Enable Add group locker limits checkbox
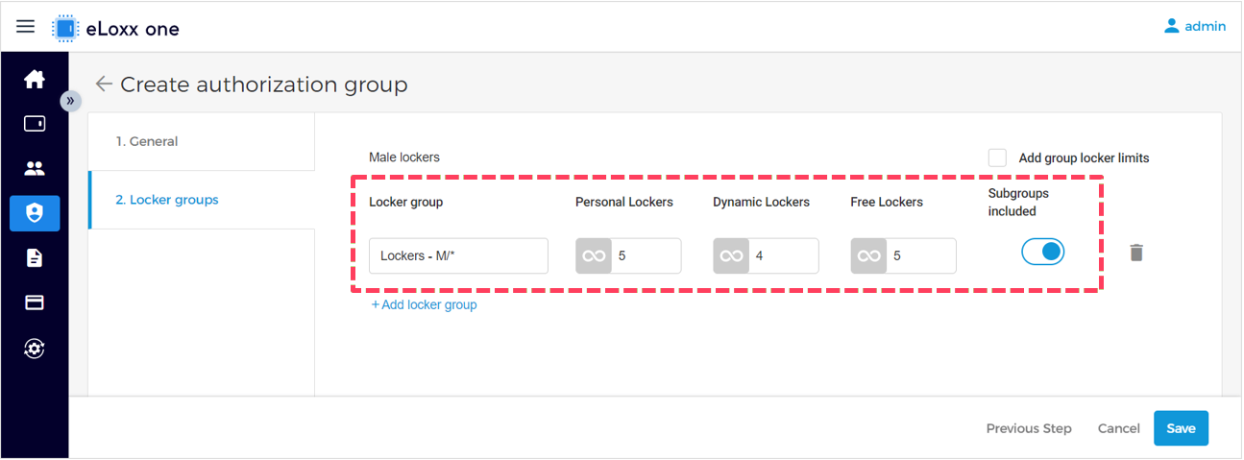This screenshot has width=1244, height=460. coord(998,157)
